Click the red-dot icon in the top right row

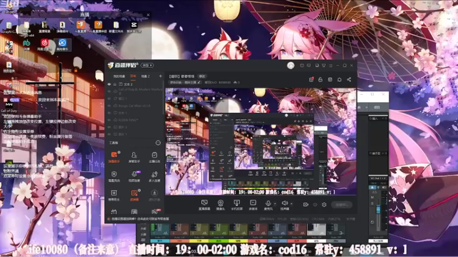pyautogui.click(x=311, y=79)
